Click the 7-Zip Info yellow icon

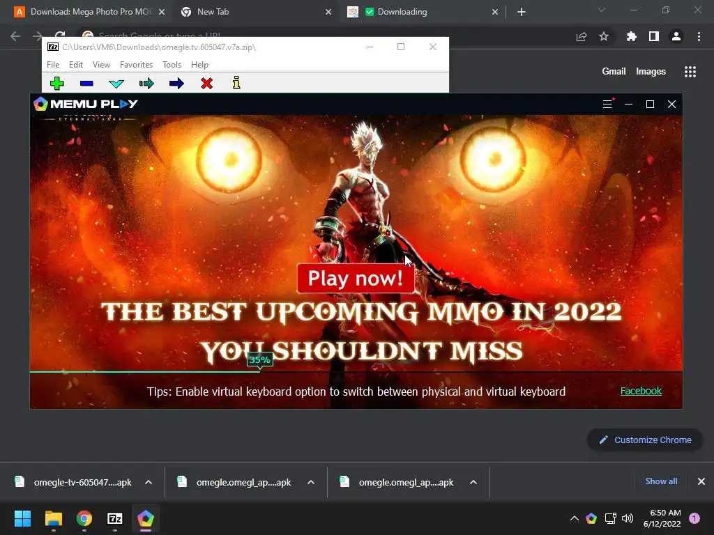pos(236,82)
